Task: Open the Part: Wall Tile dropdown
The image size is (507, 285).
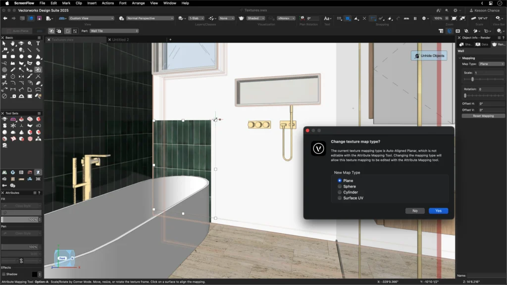Action: 114,31
